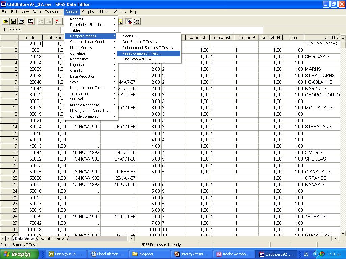Choose One-Sample T Test menu entry
Screen dimensions: 346x259
(148, 42)
